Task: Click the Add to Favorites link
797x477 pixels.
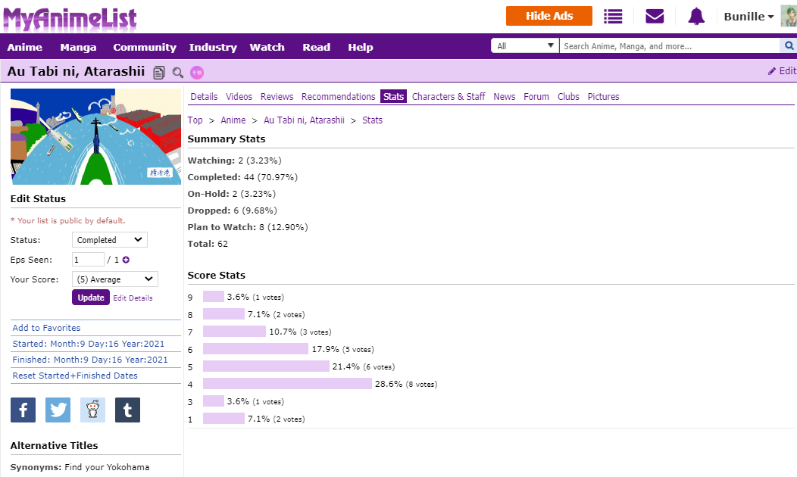Action: pyautogui.click(x=46, y=328)
